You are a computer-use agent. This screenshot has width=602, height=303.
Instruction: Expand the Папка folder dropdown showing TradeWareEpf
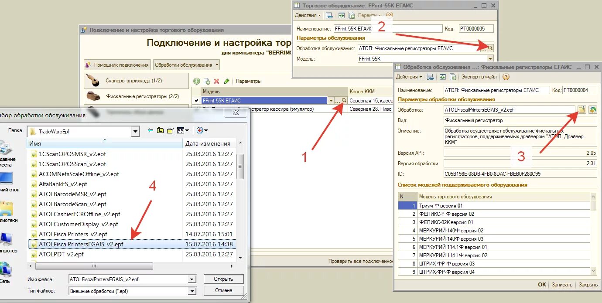135,131
